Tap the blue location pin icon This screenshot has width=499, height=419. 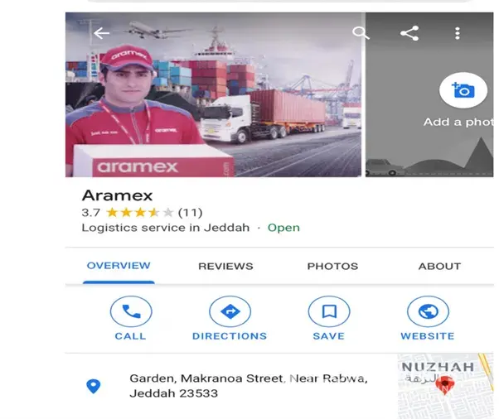[x=93, y=386]
